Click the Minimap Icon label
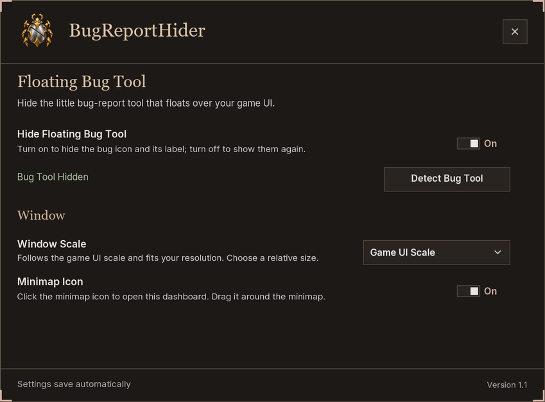The image size is (545, 402). tap(50, 281)
